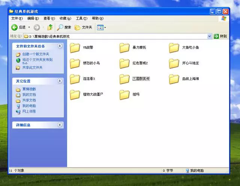The height and width of the screenshot is (186, 240).
Task: Open 我的电脑 in Other Places
Action: tap(29, 106)
